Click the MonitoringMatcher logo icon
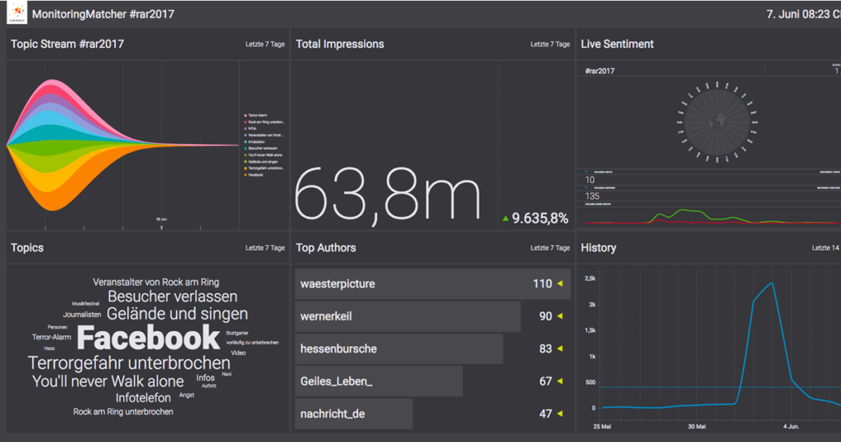 17,13
